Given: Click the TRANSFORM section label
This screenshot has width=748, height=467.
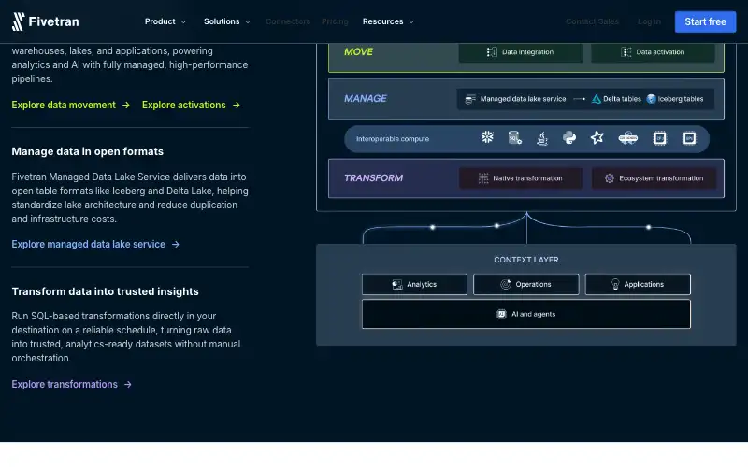Looking at the screenshot, I should (x=373, y=178).
